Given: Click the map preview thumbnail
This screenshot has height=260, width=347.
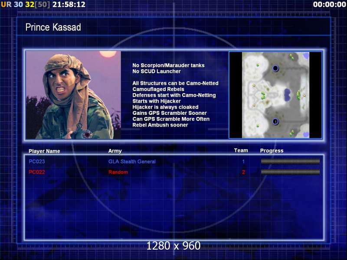Looking at the screenshot, I should click(x=275, y=95).
